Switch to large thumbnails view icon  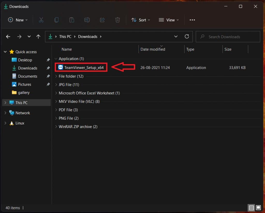258,207
